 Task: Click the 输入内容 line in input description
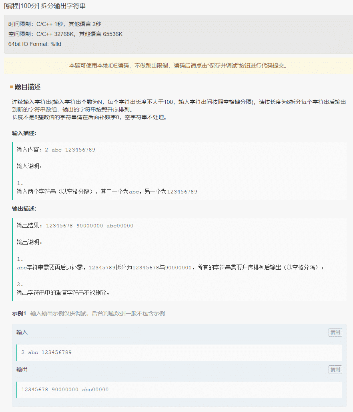click(56, 150)
